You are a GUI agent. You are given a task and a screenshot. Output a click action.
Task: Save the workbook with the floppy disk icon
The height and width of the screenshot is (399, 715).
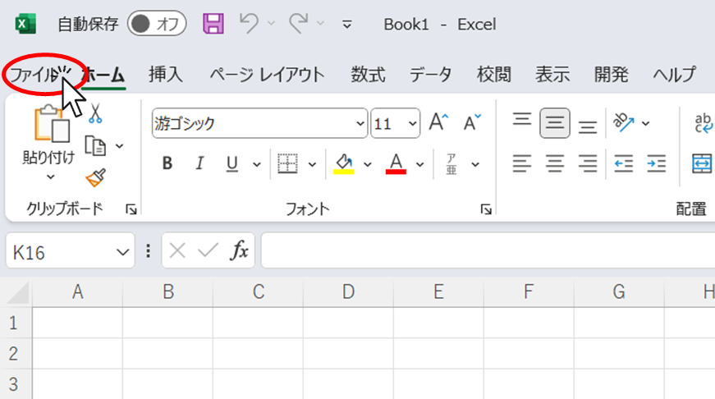pyautogui.click(x=213, y=23)
